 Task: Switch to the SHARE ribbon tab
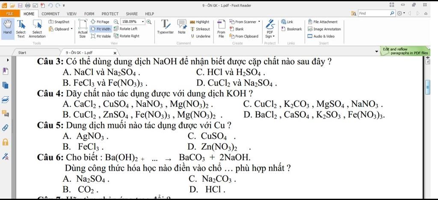pos(132,14)
